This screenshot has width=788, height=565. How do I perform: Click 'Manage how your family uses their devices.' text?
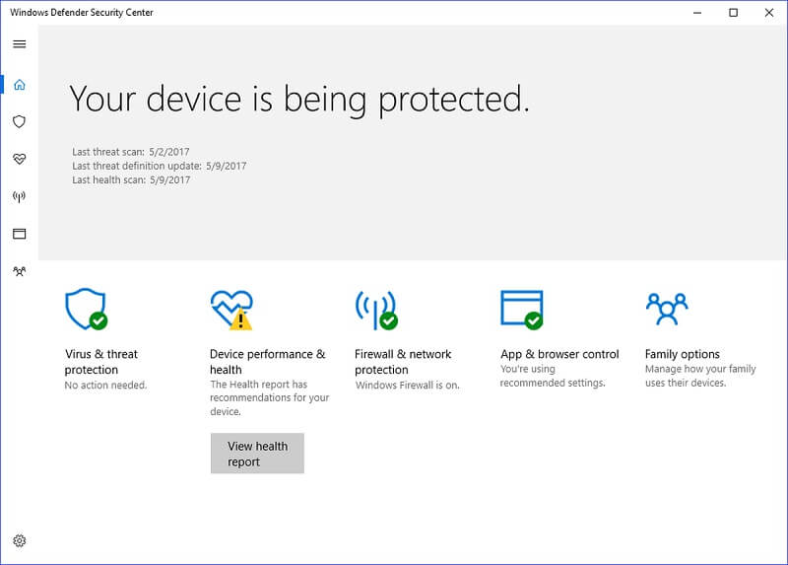[x=700, y=376]
